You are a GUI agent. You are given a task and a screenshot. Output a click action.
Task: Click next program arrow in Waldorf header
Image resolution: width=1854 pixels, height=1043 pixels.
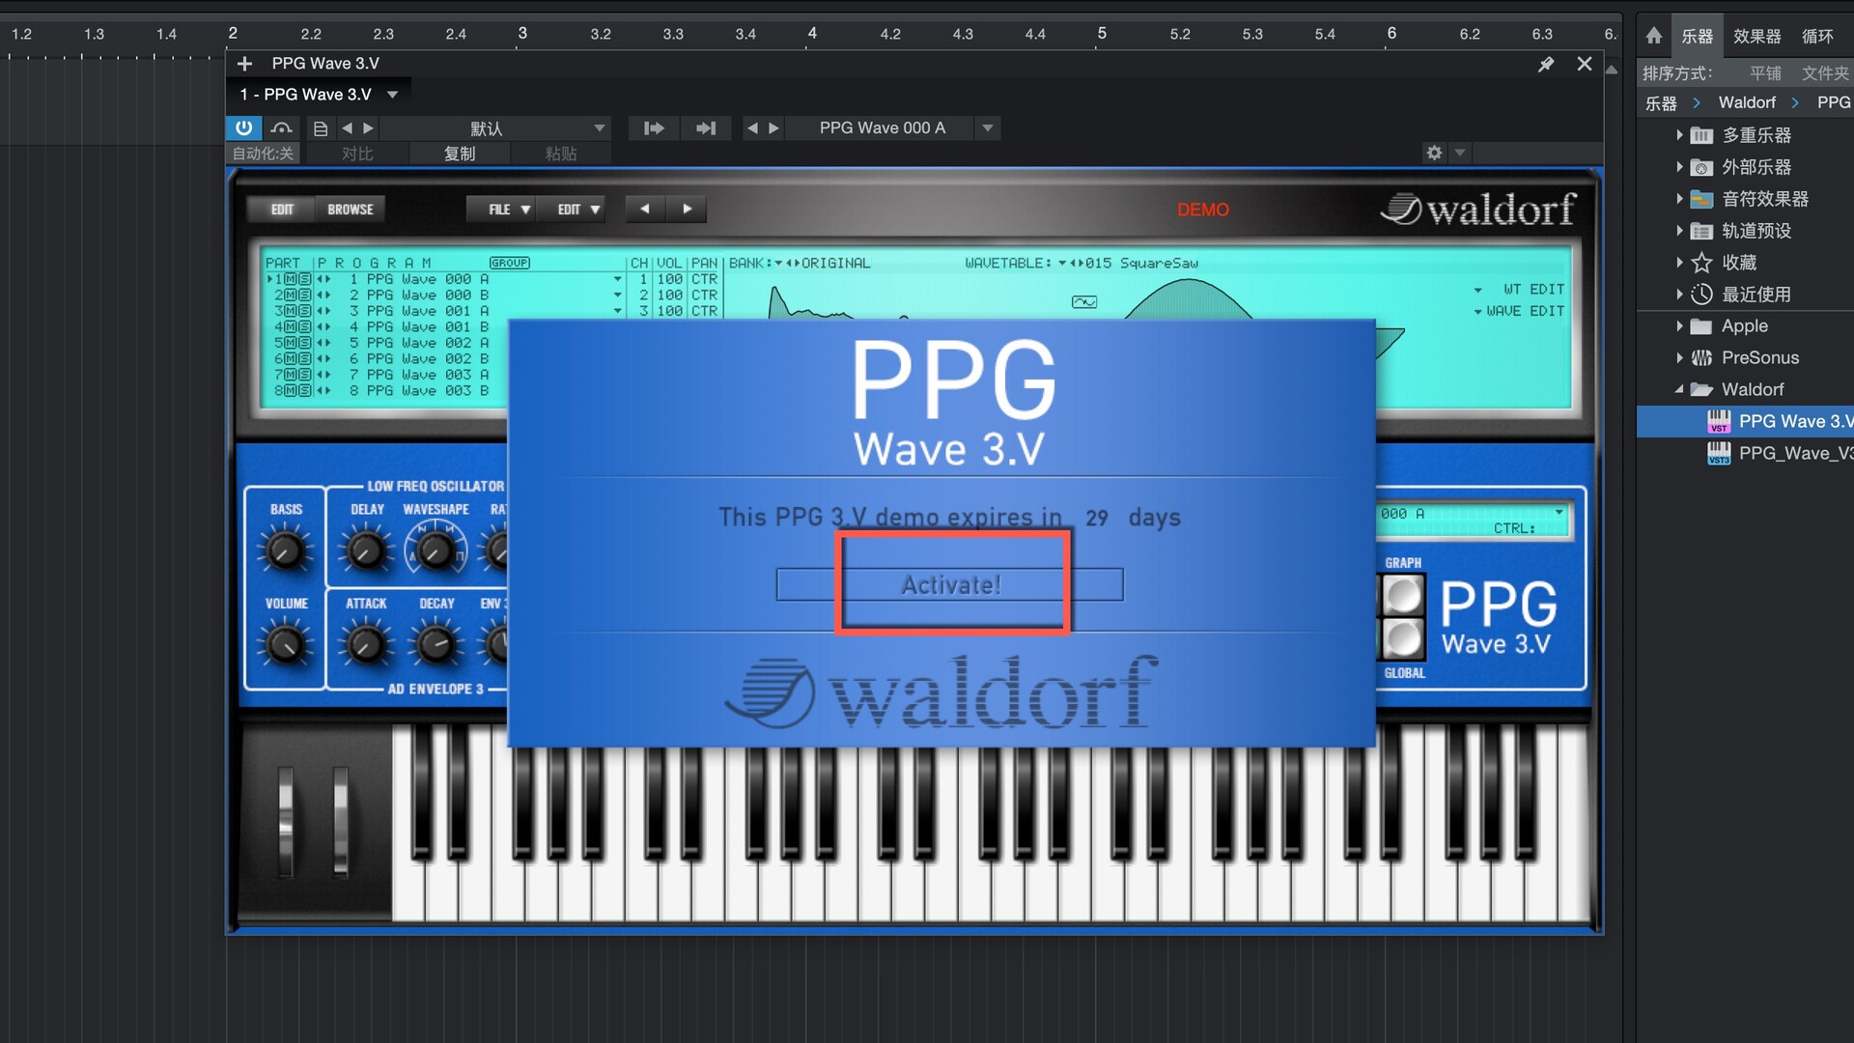(687, 209)
